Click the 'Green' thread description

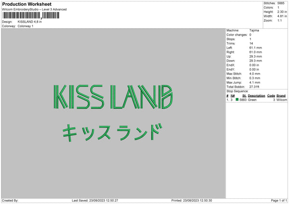click(252, 100)
